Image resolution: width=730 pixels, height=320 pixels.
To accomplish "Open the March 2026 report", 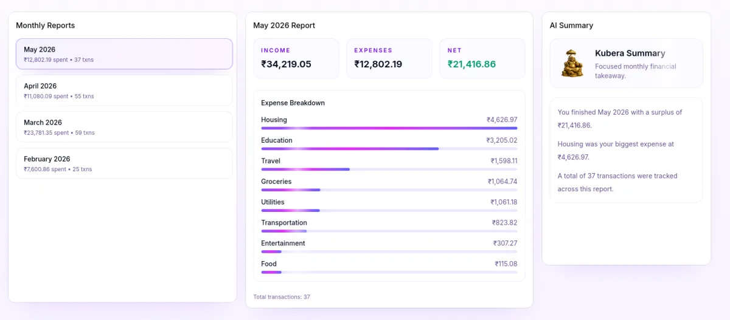I will 124,127.
